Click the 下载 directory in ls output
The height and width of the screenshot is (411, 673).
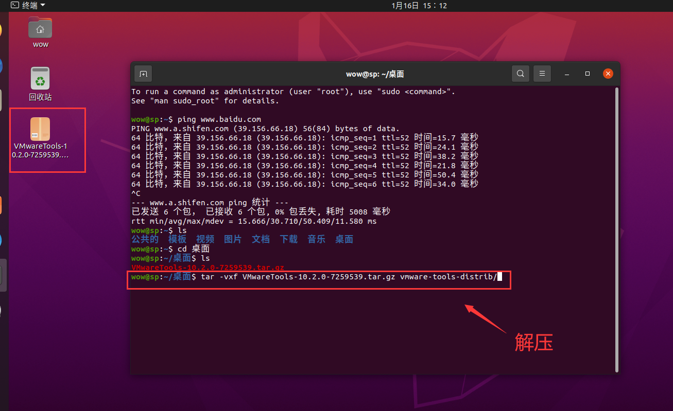[288, 239]
